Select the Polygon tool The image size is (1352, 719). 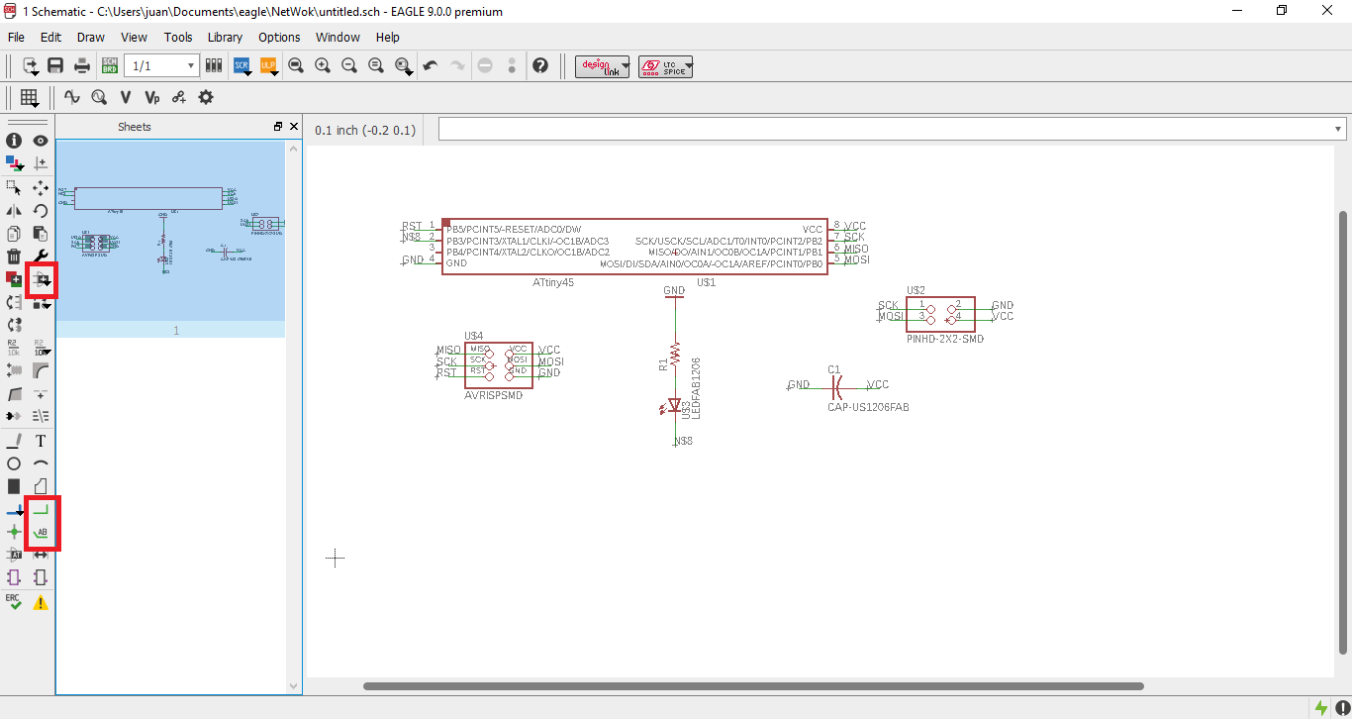point(41,486)
